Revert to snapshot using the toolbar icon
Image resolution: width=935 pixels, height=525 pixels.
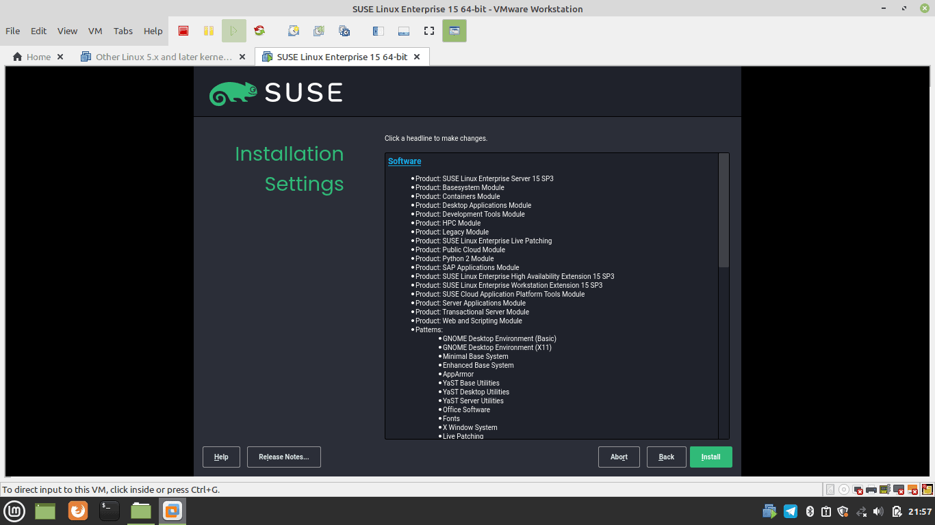point(319,31)
